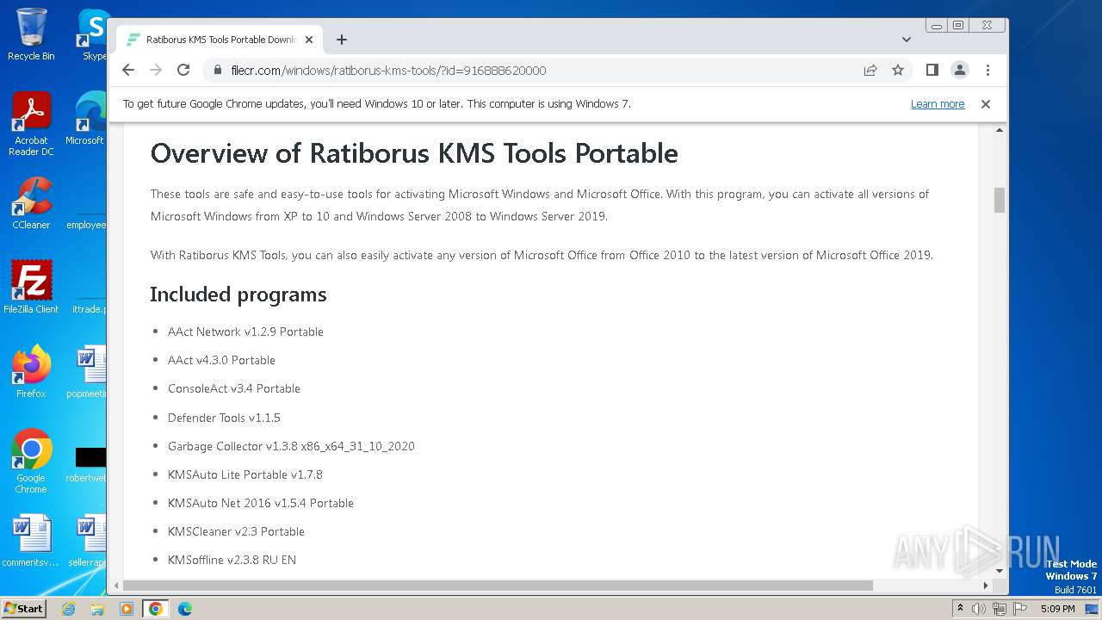Reload the current page

pyautogui.click(x=183, y=71)
